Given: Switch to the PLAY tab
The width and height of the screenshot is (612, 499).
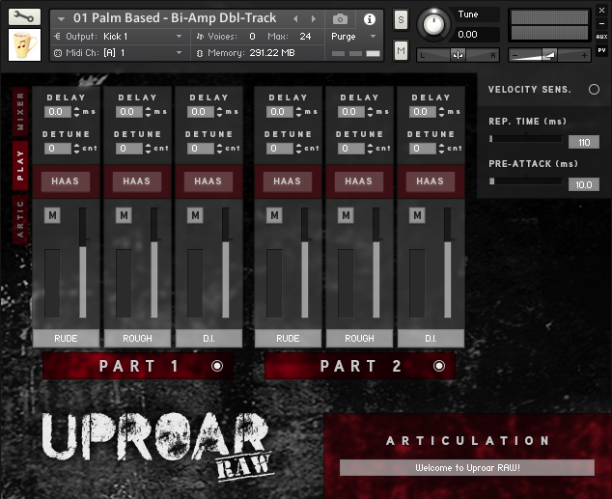Looking at the screenshot, I should (20, 166).
